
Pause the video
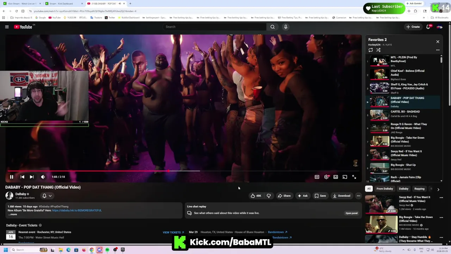(x=11, y=177)
